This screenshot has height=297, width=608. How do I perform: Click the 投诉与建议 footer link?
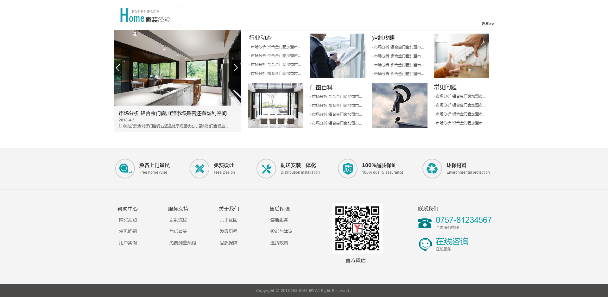(x=282, y=231)
